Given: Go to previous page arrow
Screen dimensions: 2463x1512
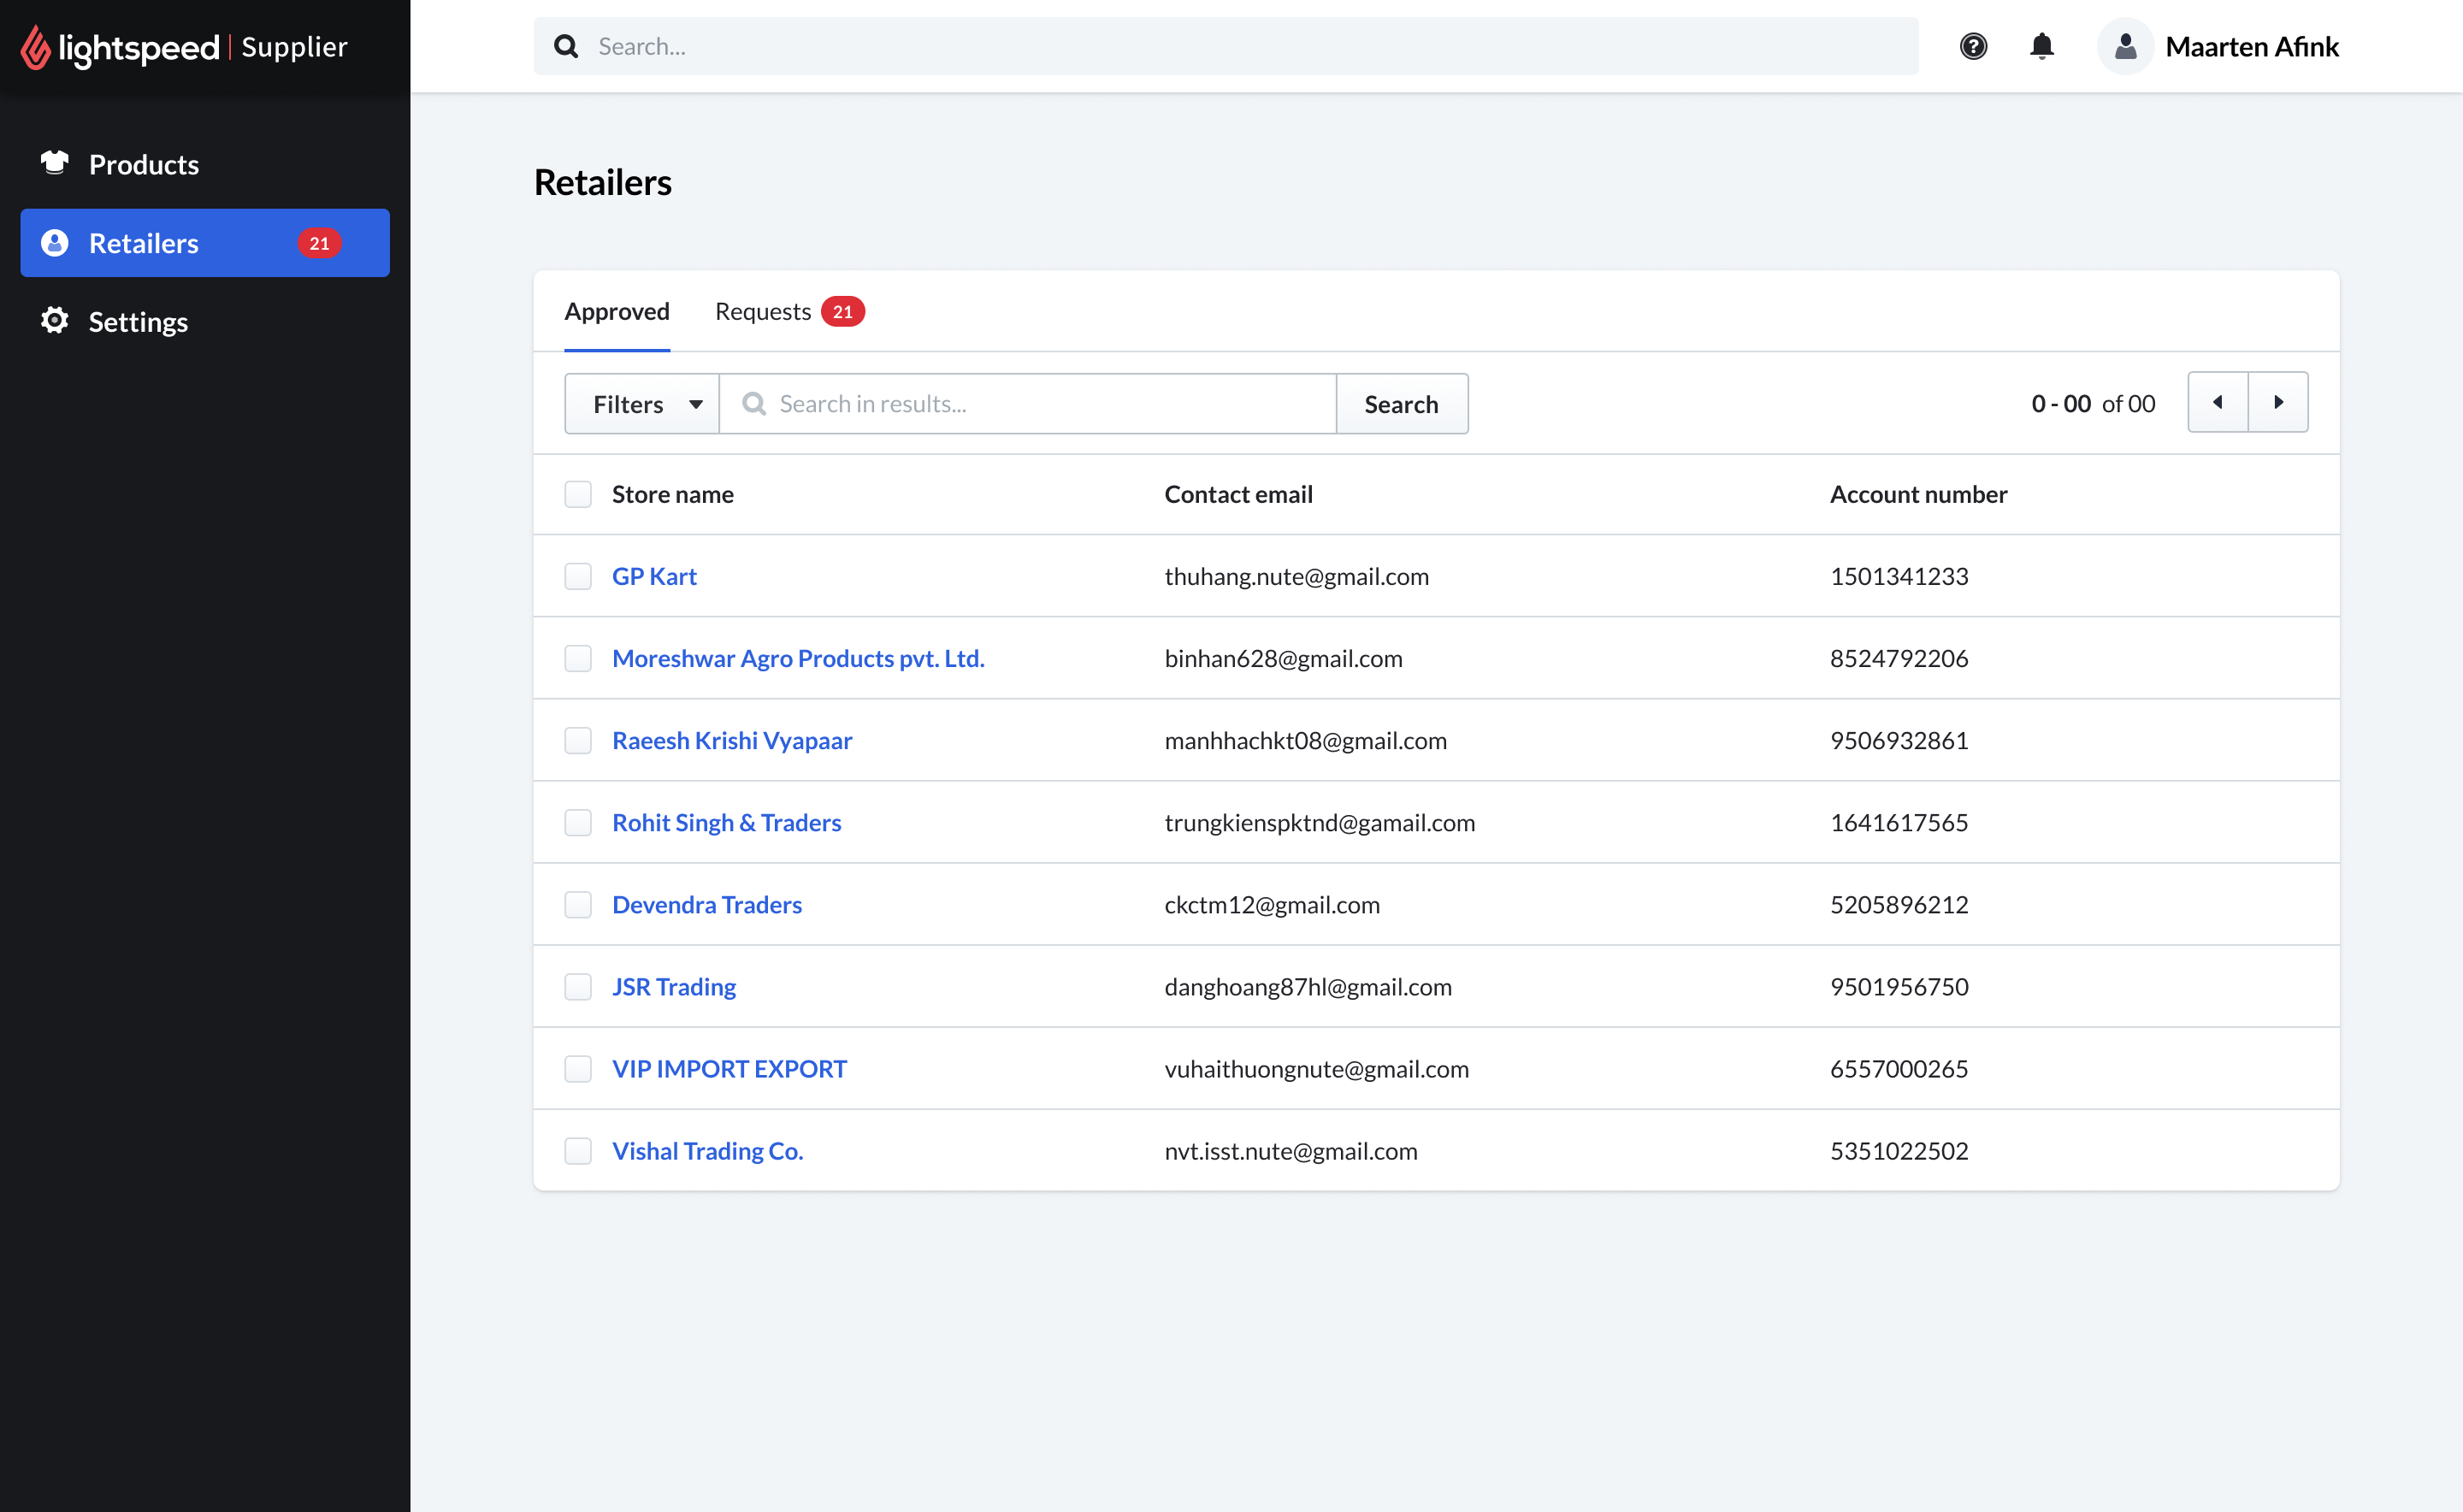Looking at the screenshot, I should tap(2218, 402).
